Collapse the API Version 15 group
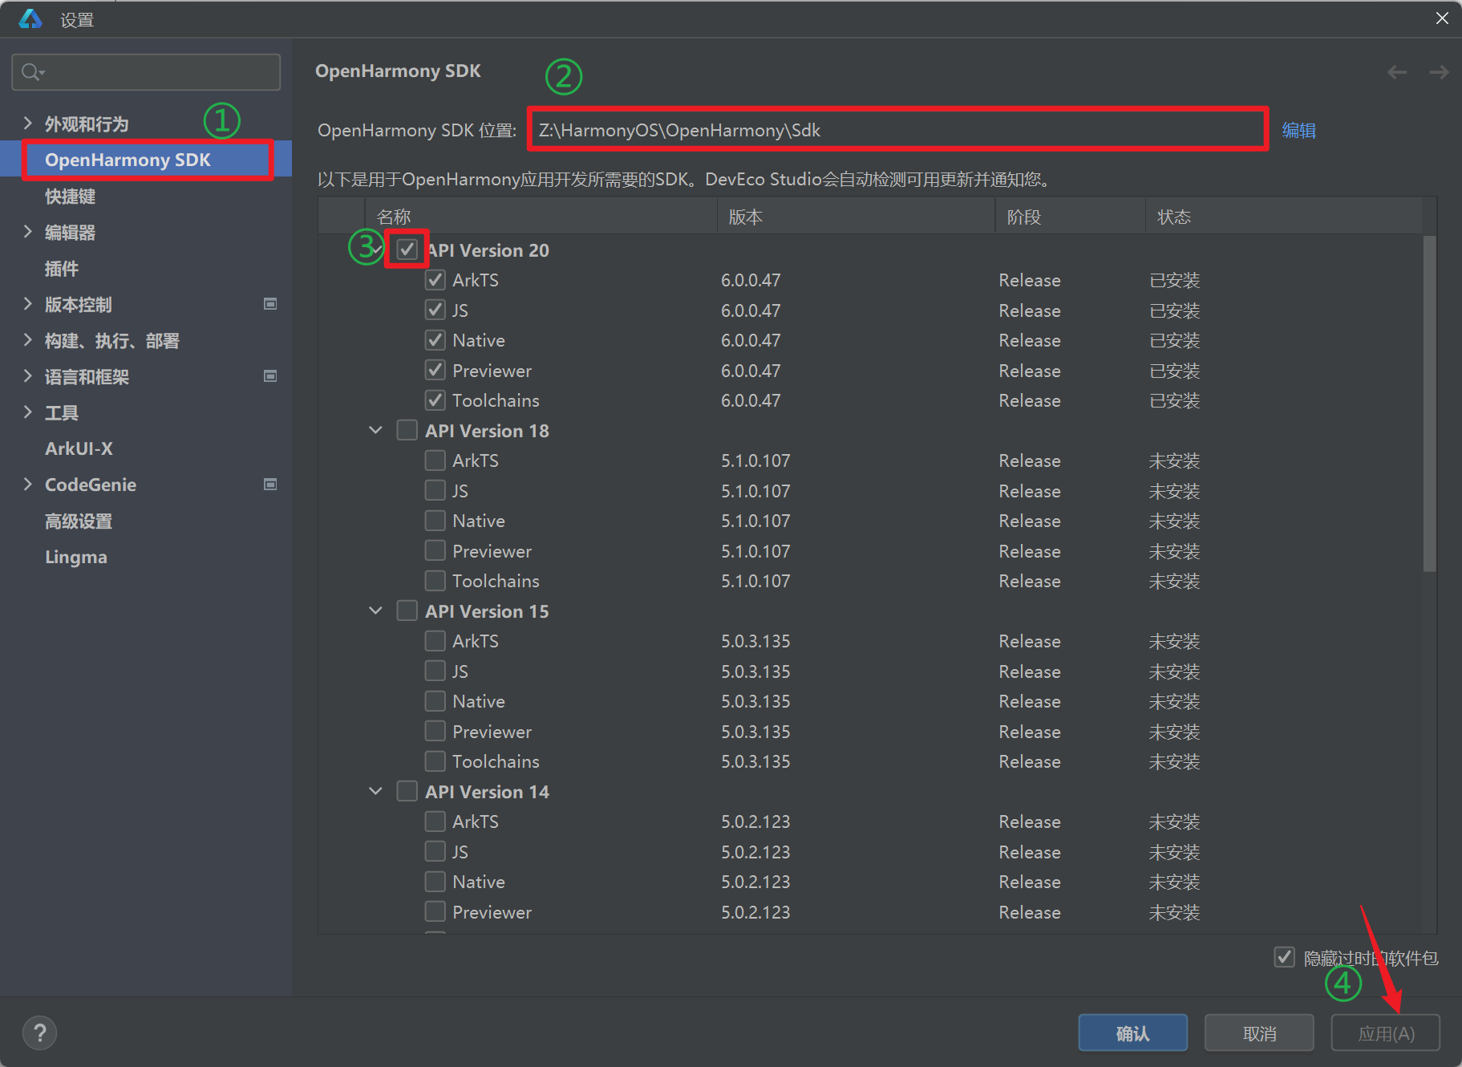Viewport: 1462px width, 1067px height. click(x=375, y=611)
